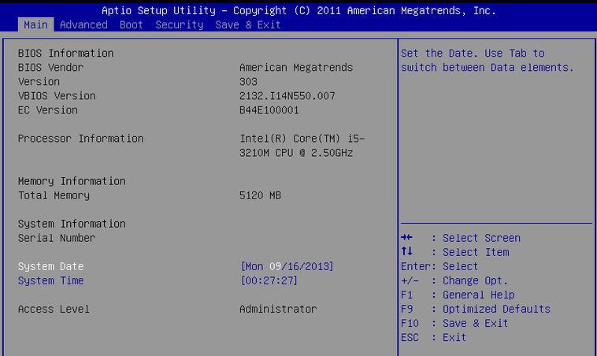Click the Administrator access value
The width and height of the screenshot is (597, 356).
(278, 309)
